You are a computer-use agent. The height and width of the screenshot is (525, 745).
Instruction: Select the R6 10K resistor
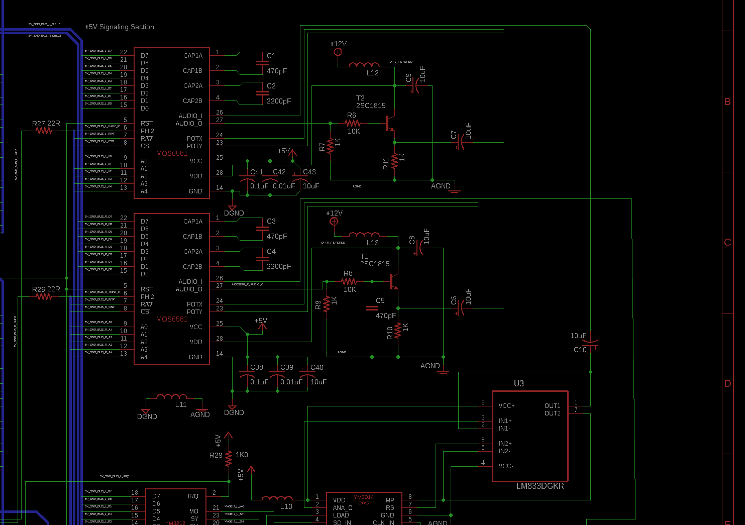click(x=353, y=123)
